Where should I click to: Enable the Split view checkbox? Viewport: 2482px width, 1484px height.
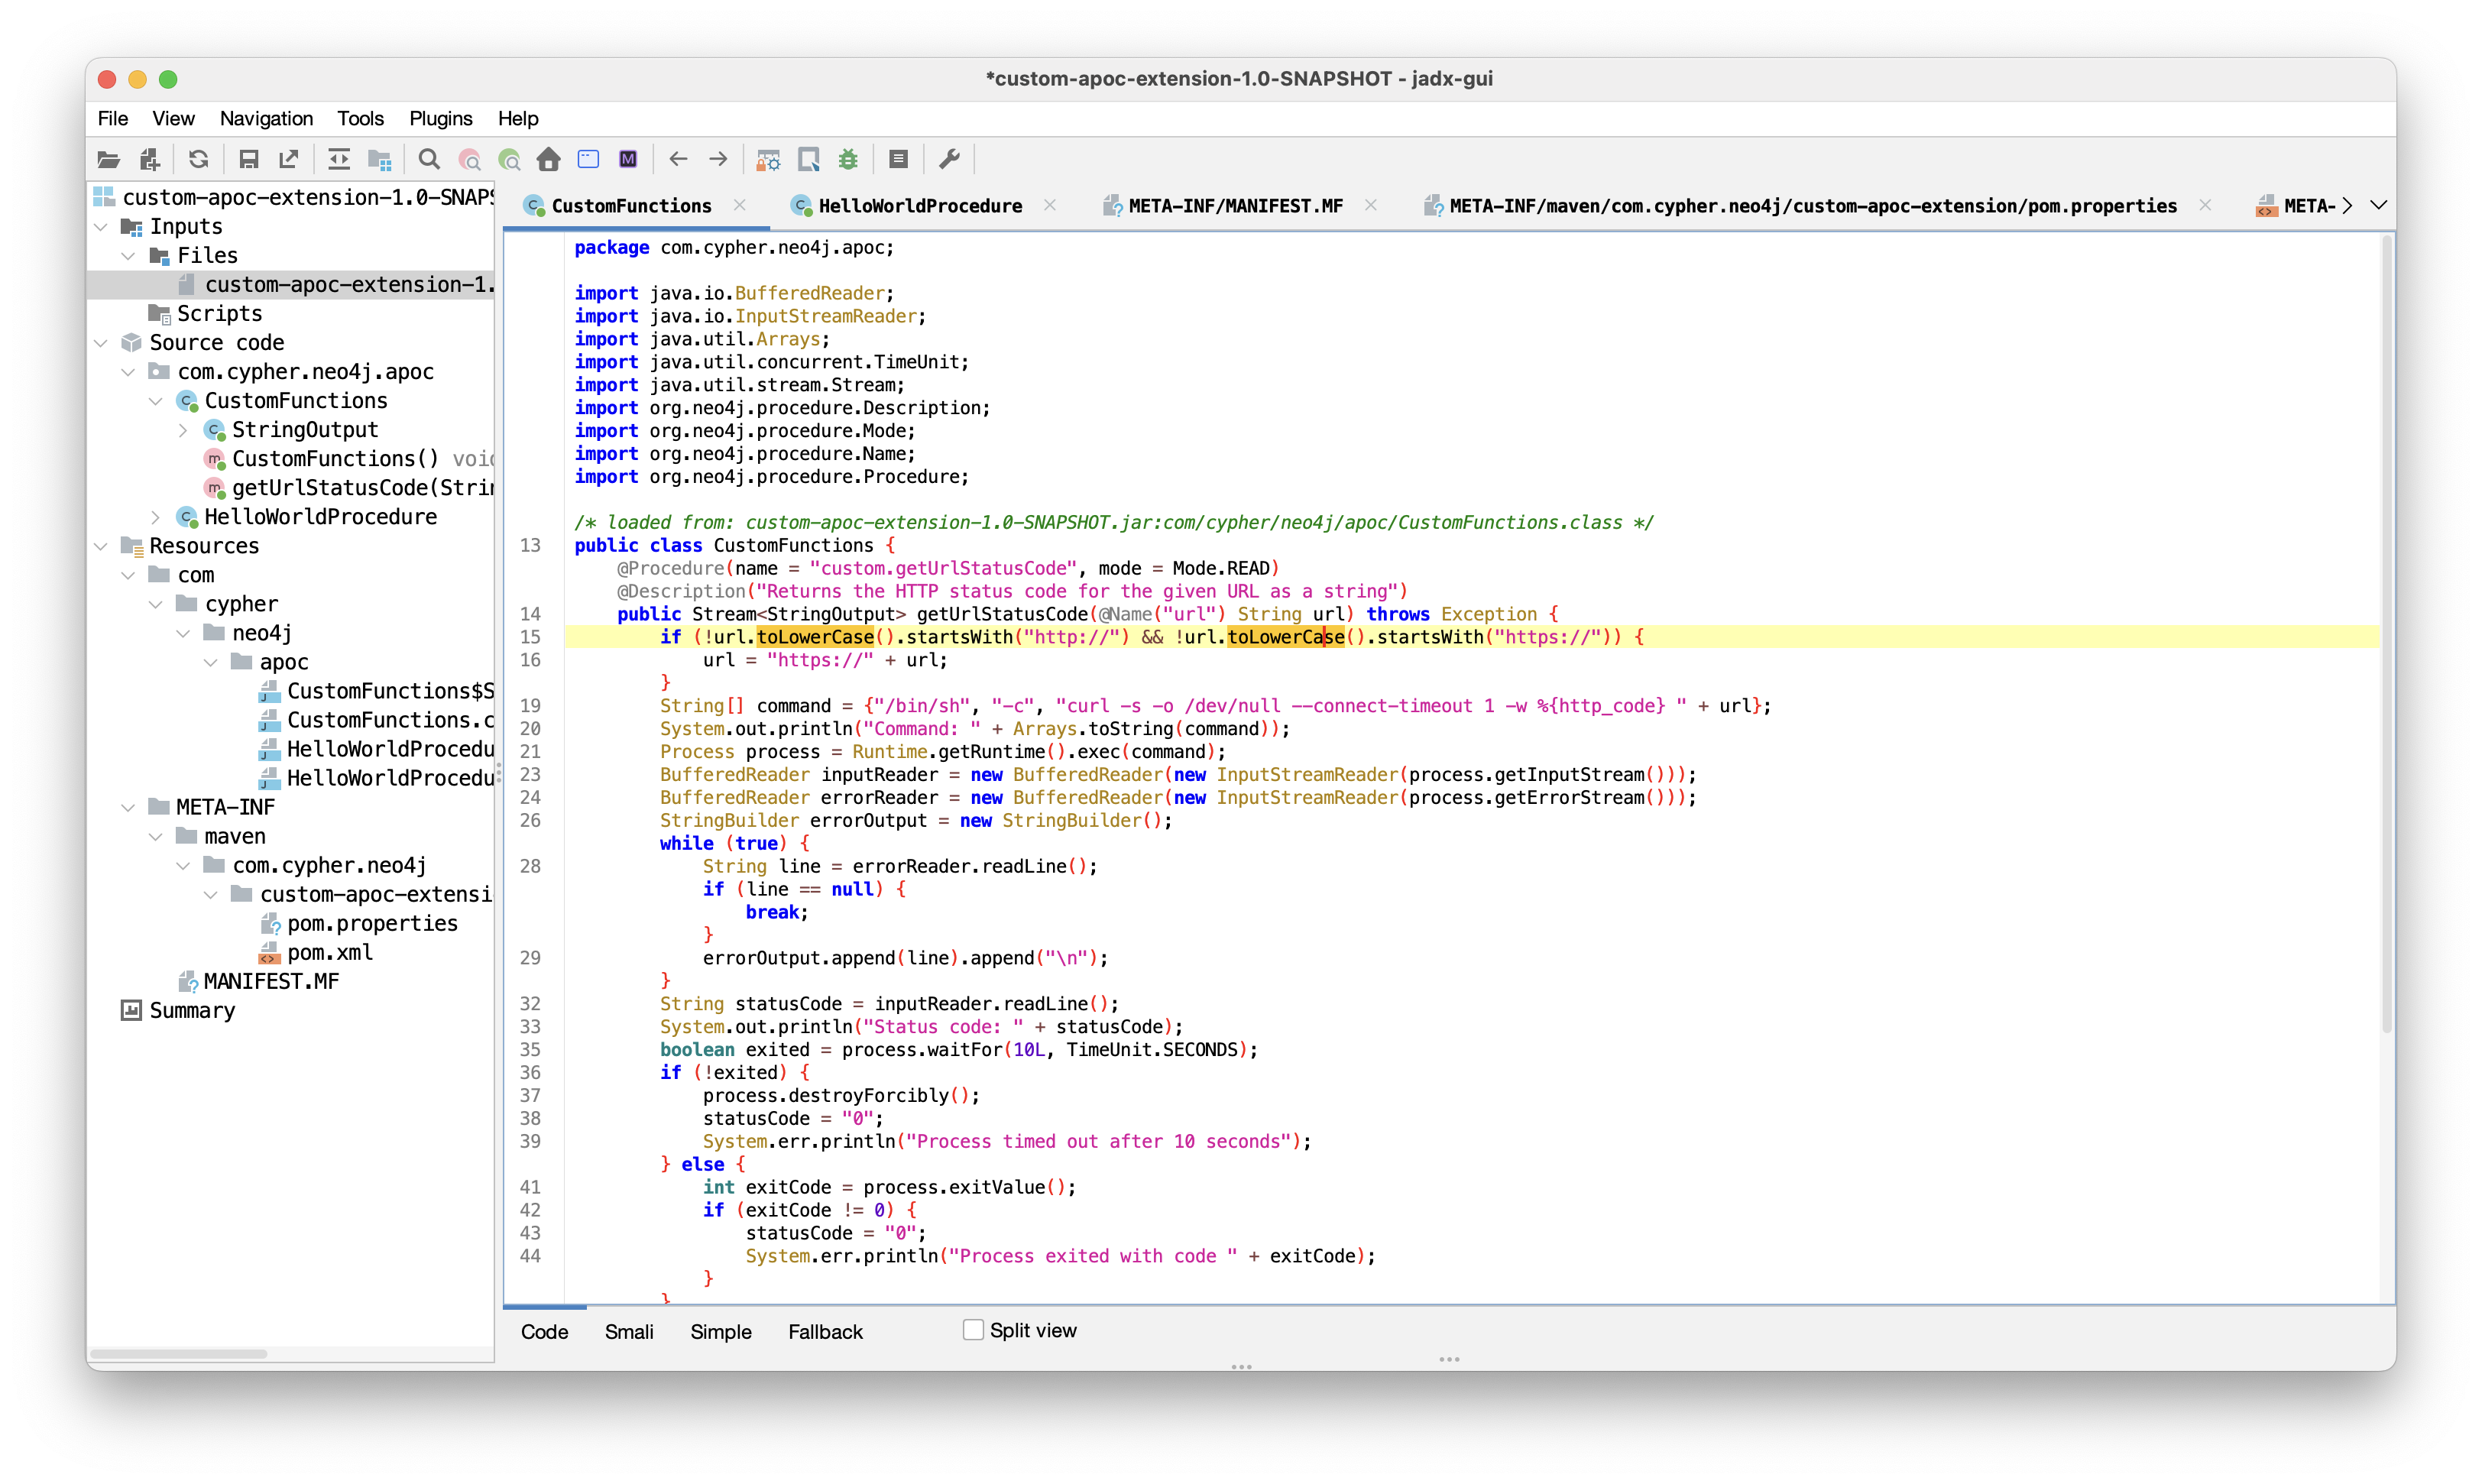coord(972,1330)
